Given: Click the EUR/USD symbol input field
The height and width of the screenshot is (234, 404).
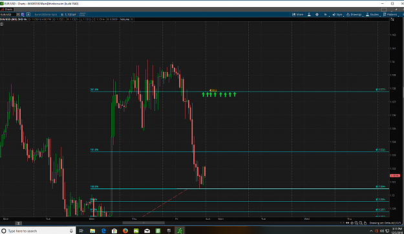Looking at the screenshot, I should click(x=8, y=15).
